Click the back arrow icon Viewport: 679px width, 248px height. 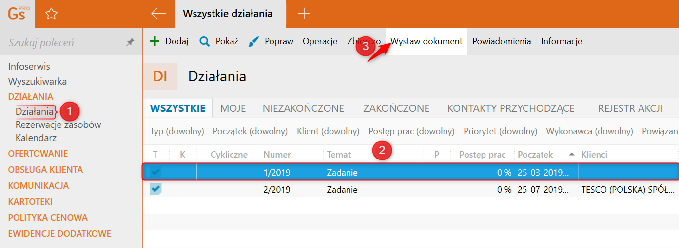(x=159, y=14)
